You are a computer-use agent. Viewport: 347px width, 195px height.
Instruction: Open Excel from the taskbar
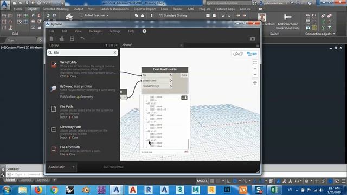click(x=275, y=190)
